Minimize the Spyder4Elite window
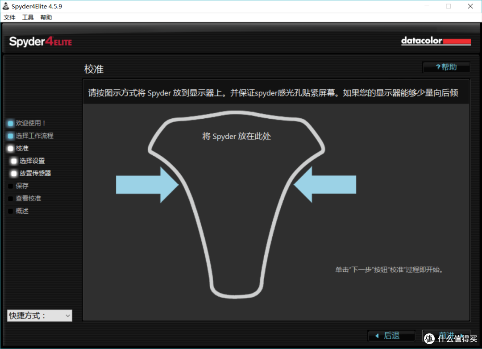 tap(427, 6)
